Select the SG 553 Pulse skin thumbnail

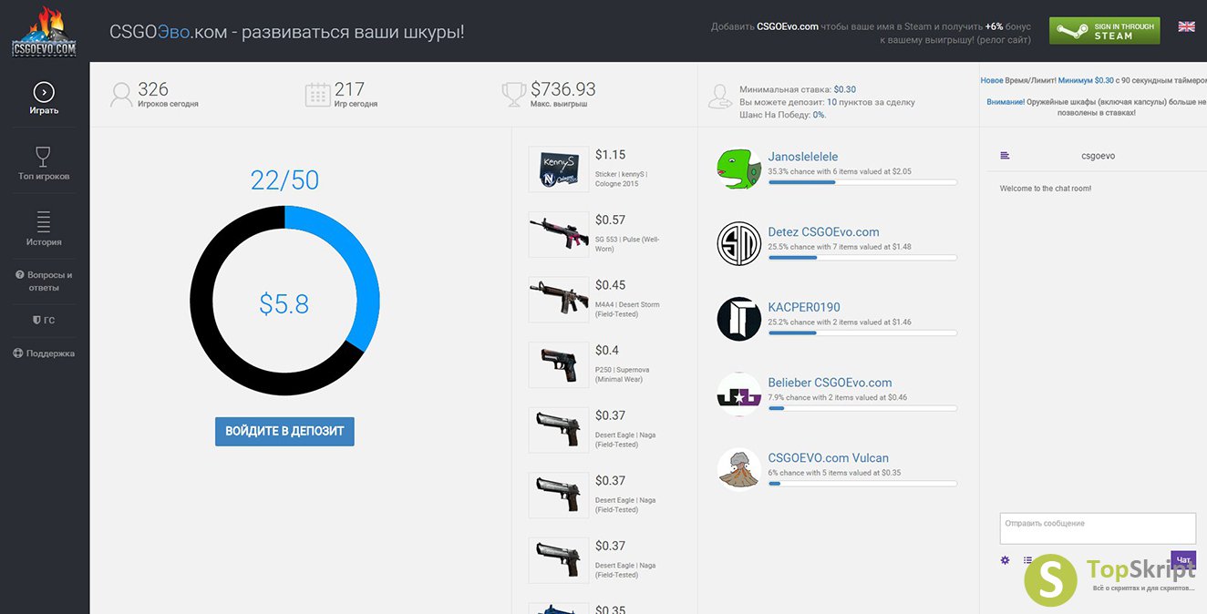(559, 234)
